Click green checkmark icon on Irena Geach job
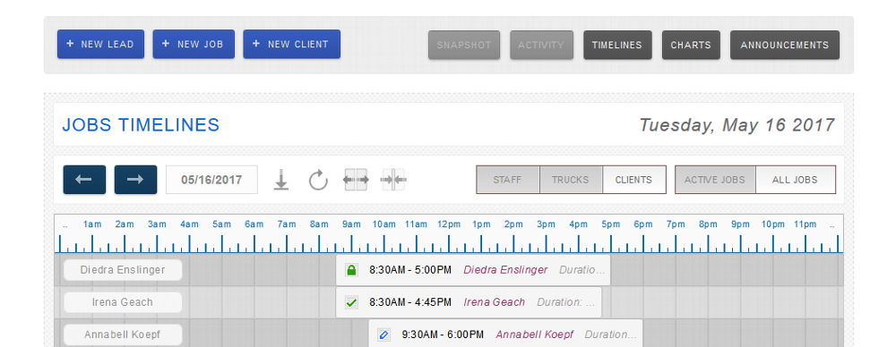 point(351,303)
